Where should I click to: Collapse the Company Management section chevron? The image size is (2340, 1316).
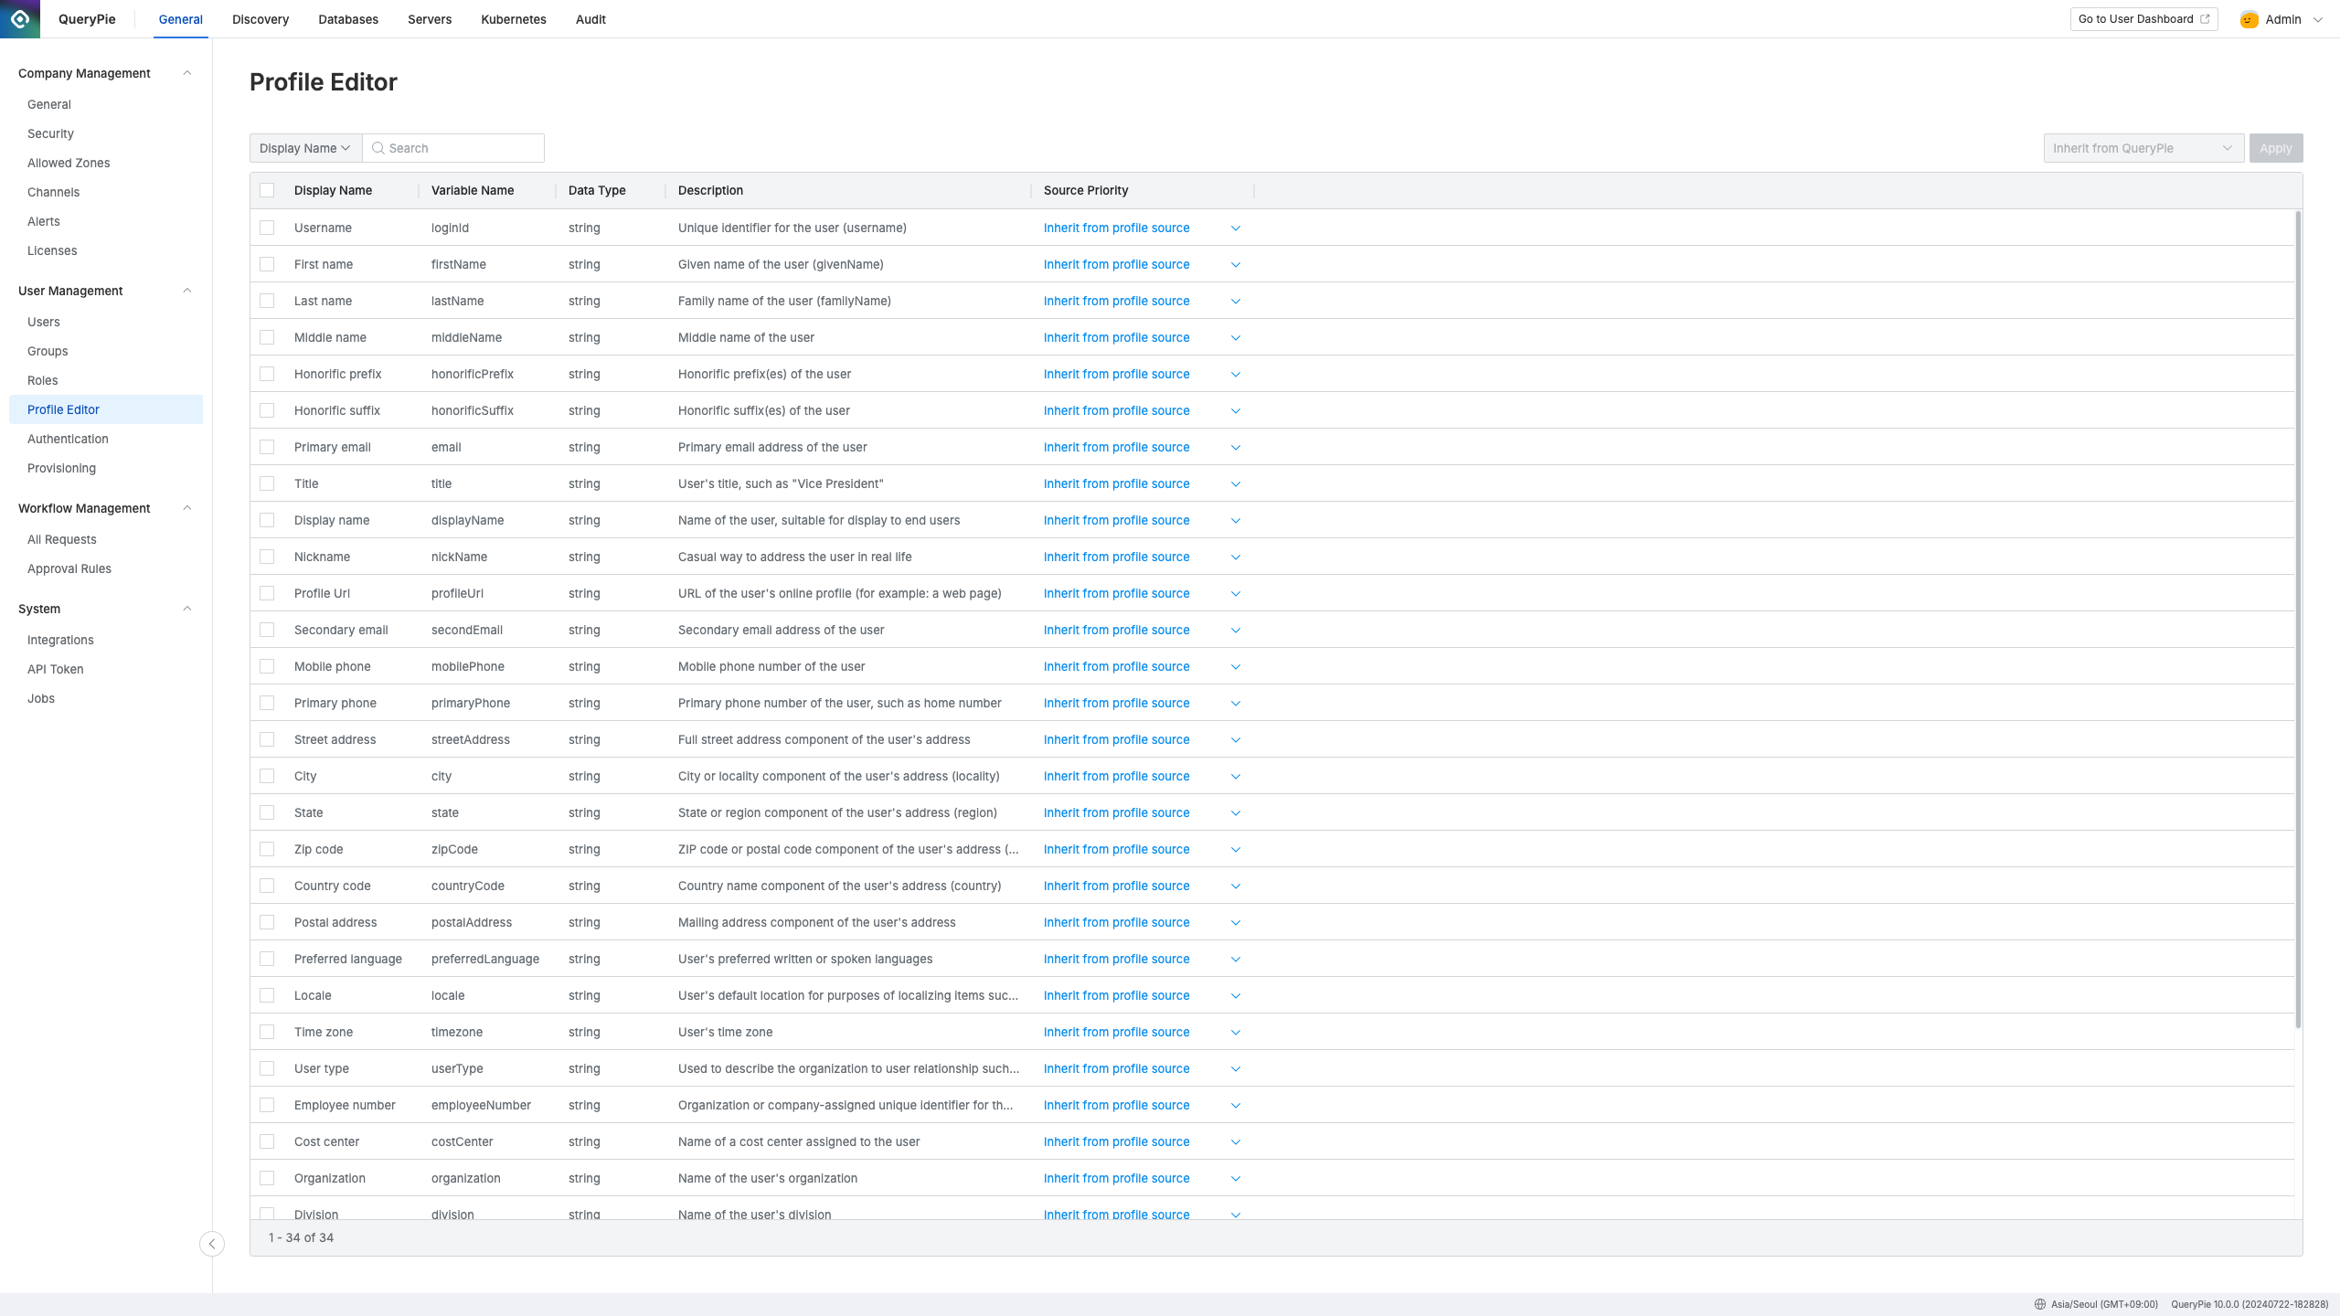coord(187,73)
